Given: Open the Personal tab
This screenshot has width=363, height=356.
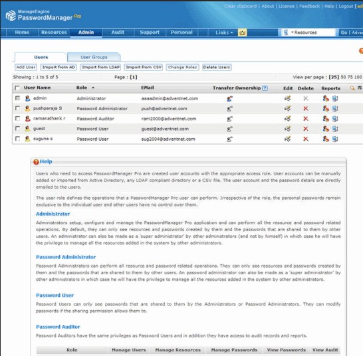Looking at the screenshot, I should (x=181, y=33).
